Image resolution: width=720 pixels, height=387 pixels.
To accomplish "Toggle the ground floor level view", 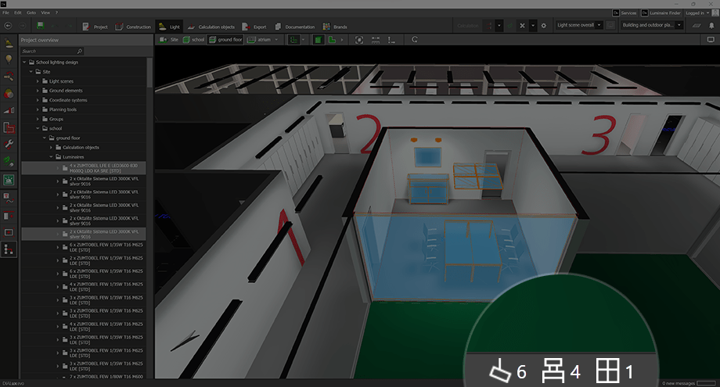I will [x=225, y=39].
